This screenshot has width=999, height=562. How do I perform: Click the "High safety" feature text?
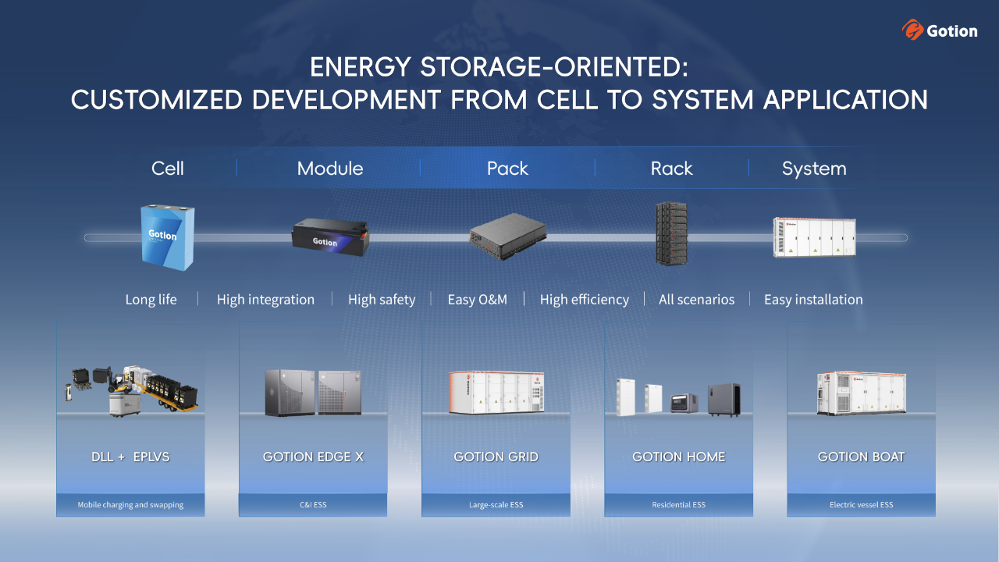click(x=382, y=300)
